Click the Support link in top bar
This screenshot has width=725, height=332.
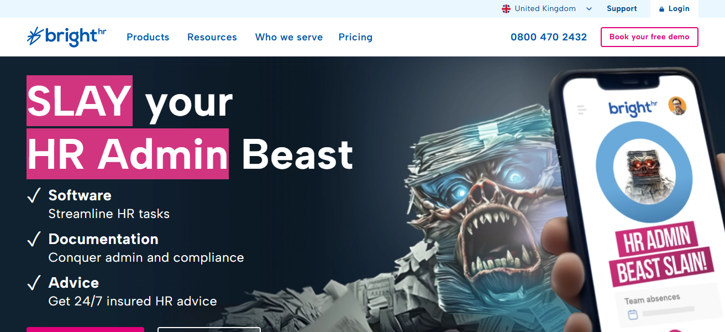tap(622, 9)
